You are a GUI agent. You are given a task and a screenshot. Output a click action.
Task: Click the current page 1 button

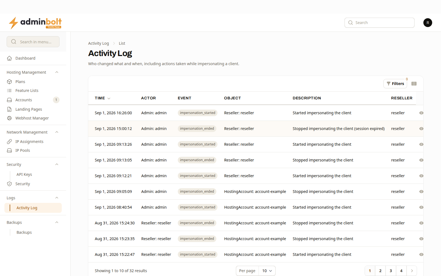coord(370,271)
